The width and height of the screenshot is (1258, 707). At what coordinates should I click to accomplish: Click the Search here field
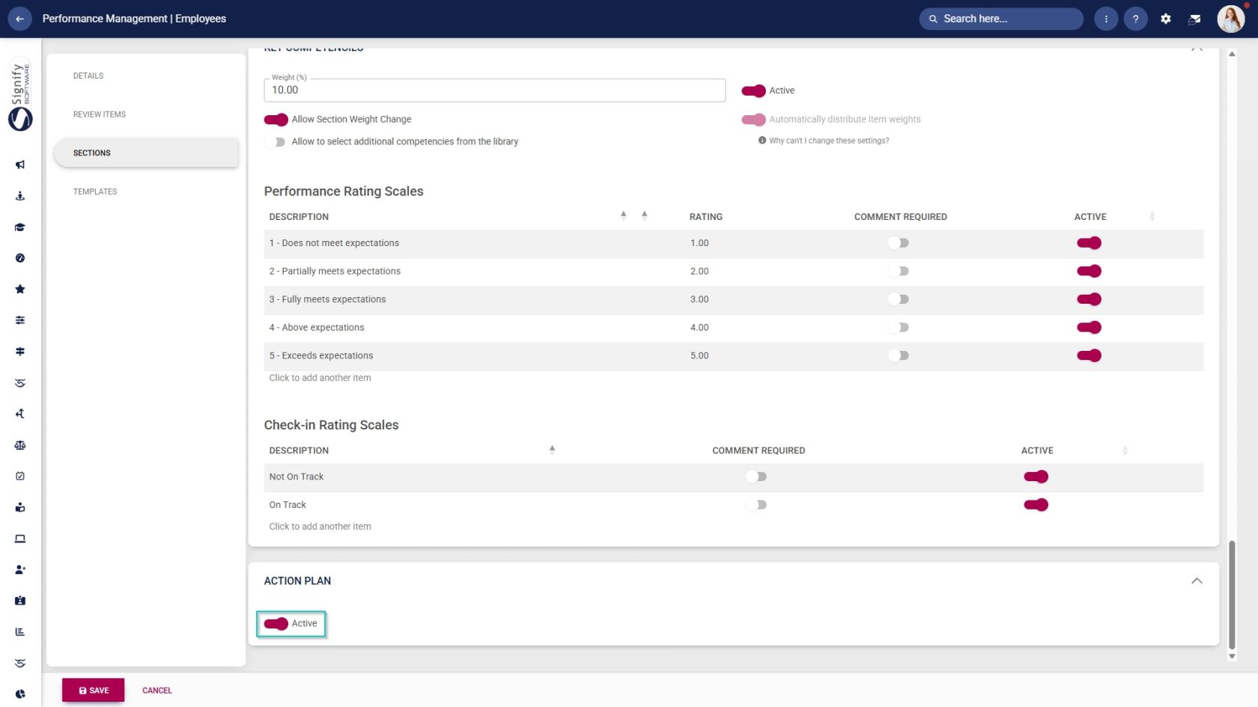click(x=1000, y=19)
